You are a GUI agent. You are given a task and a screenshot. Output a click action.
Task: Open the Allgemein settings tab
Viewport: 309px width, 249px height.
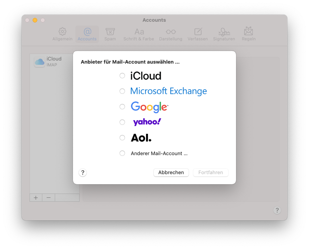pyautogui.click(x=62, y=34)
